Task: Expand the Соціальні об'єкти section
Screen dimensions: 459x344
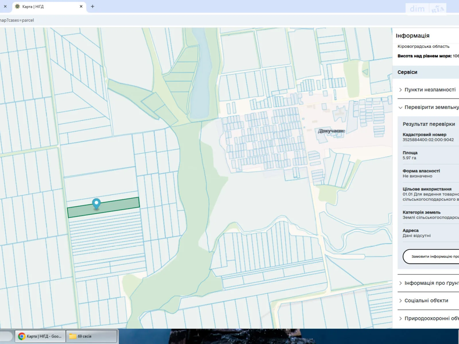Action: click(426, 300)
